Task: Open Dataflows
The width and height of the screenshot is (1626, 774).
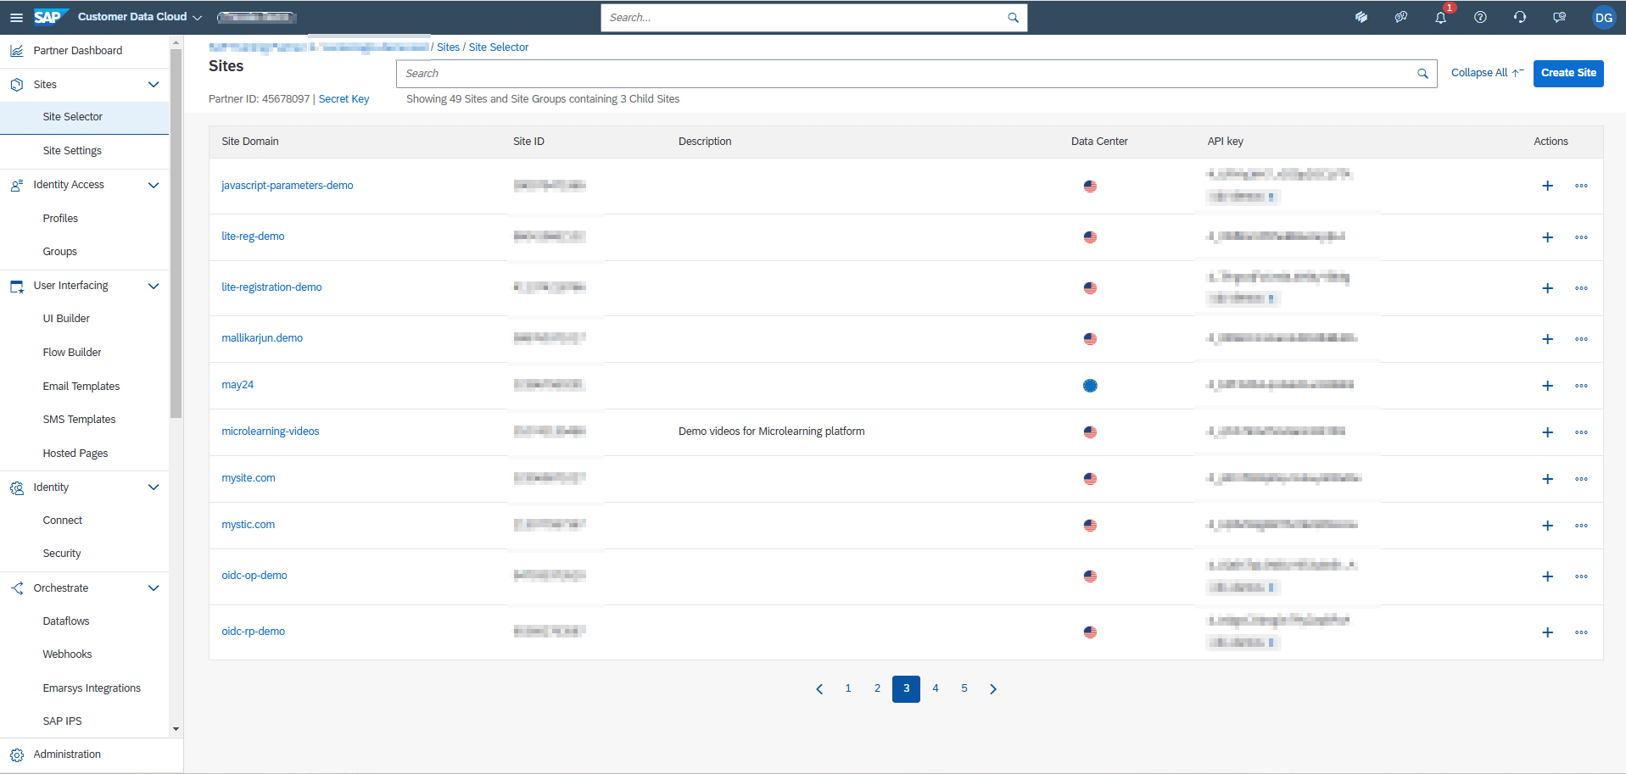Action: [x=66, y=621]
